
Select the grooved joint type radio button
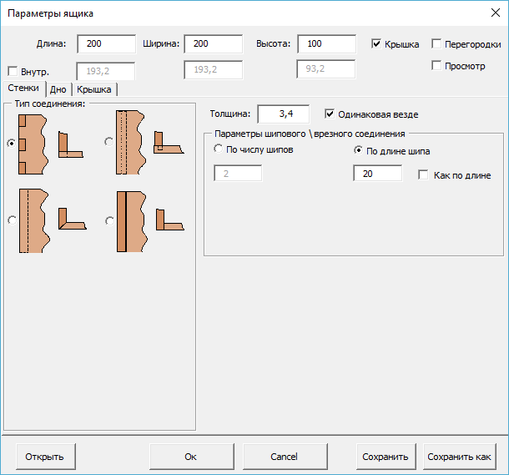(108, 142)
